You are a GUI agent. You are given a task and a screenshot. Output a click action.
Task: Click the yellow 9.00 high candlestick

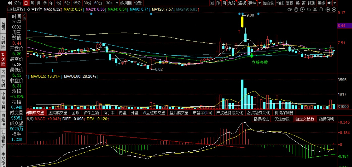click(242, 22)
